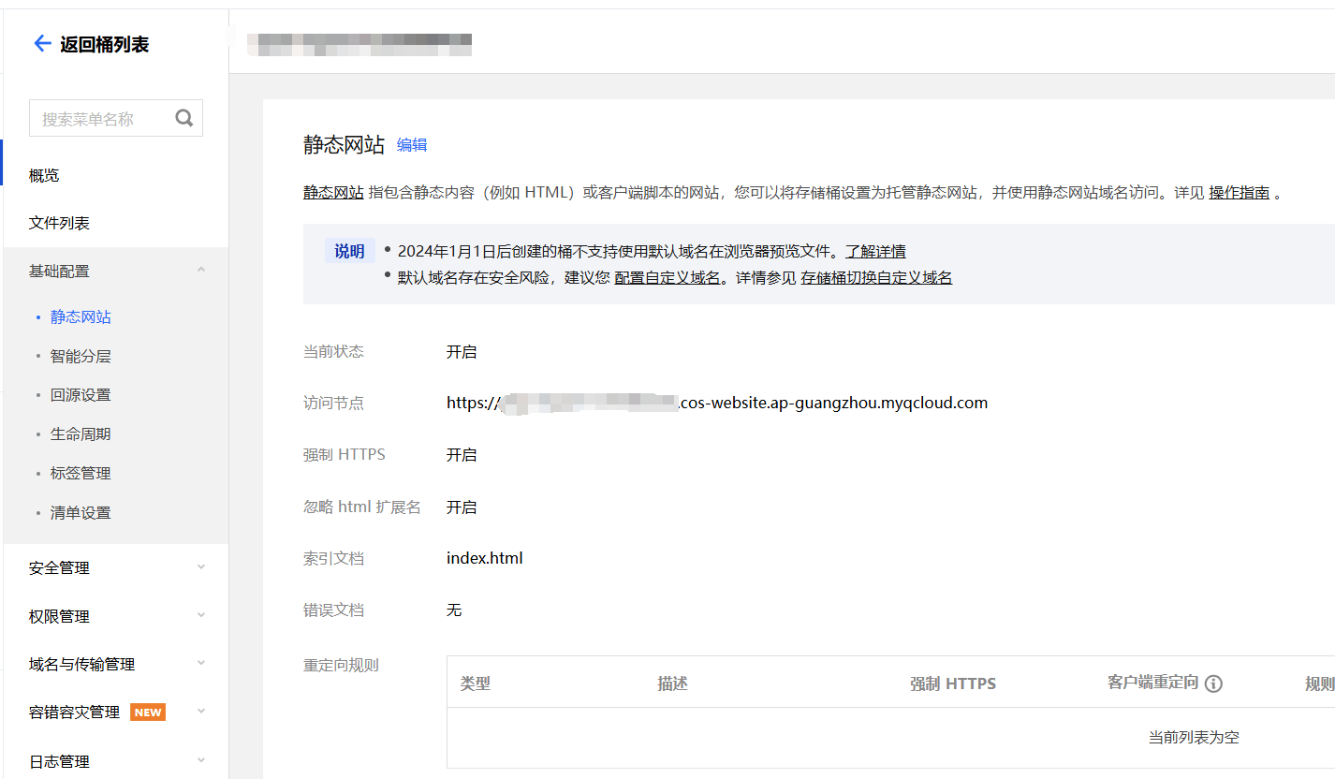The width and height of the screenshot is (1335, 779).
Task: Click 编辑 link next to 静态网站
Action: [x=412, y=145]
